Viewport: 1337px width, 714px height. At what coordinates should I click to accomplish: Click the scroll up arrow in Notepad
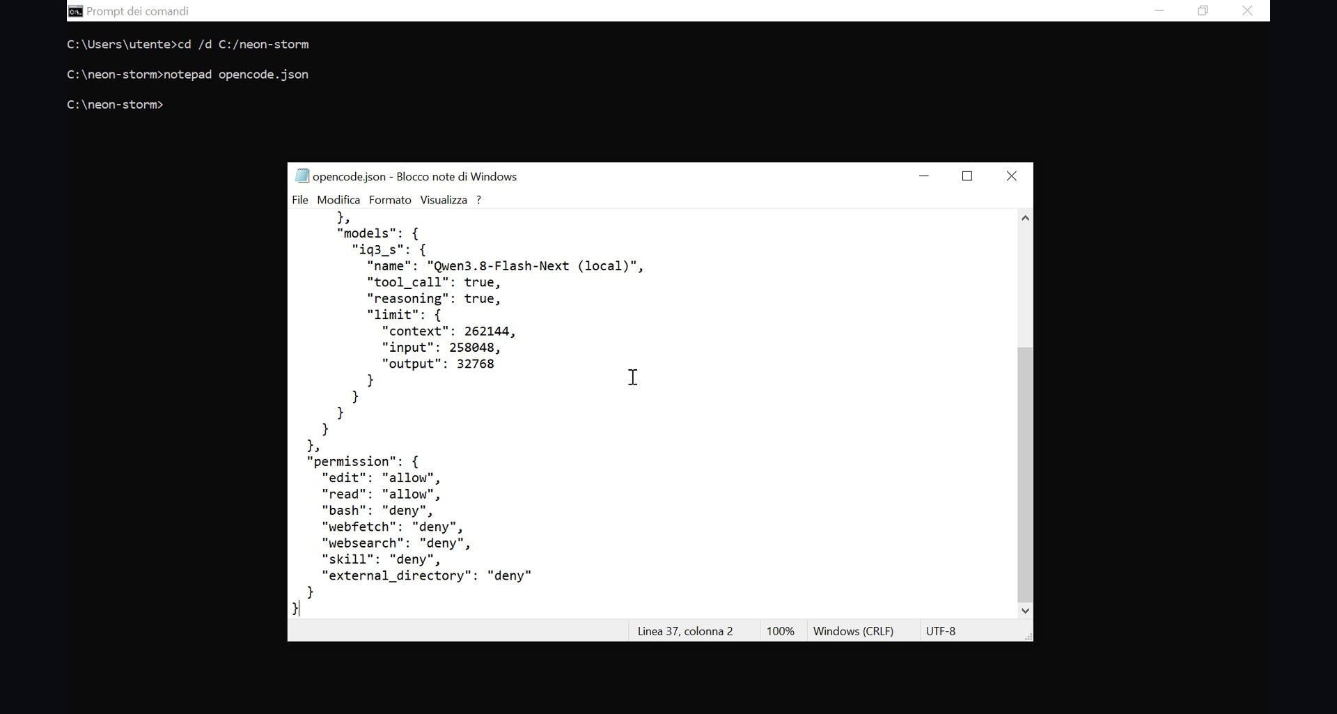point(1025,218)
